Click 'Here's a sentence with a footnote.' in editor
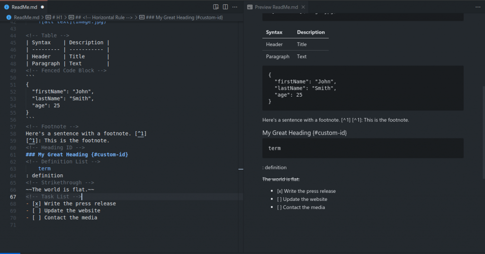The height and width of the screenshot is (254, 485). tap(79, 134)
